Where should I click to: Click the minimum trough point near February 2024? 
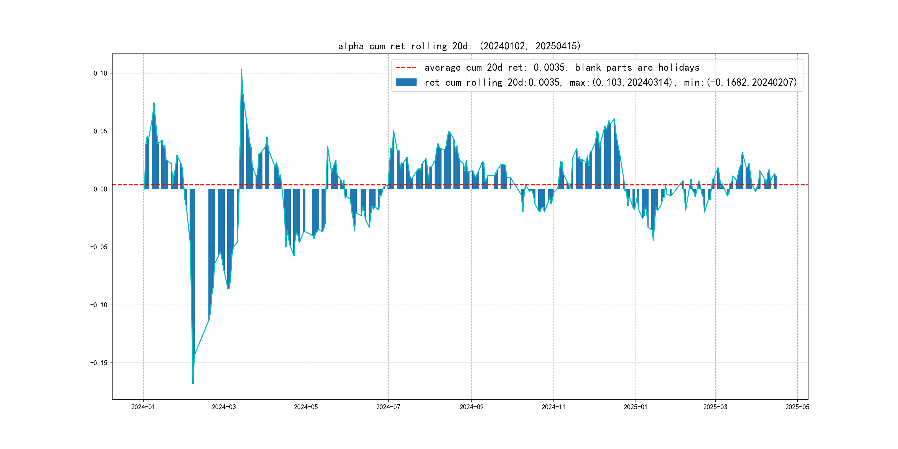[193, 384]
